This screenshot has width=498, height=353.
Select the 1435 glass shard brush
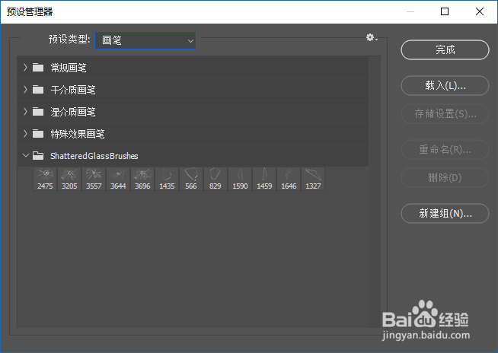click(x=167, y=179)
